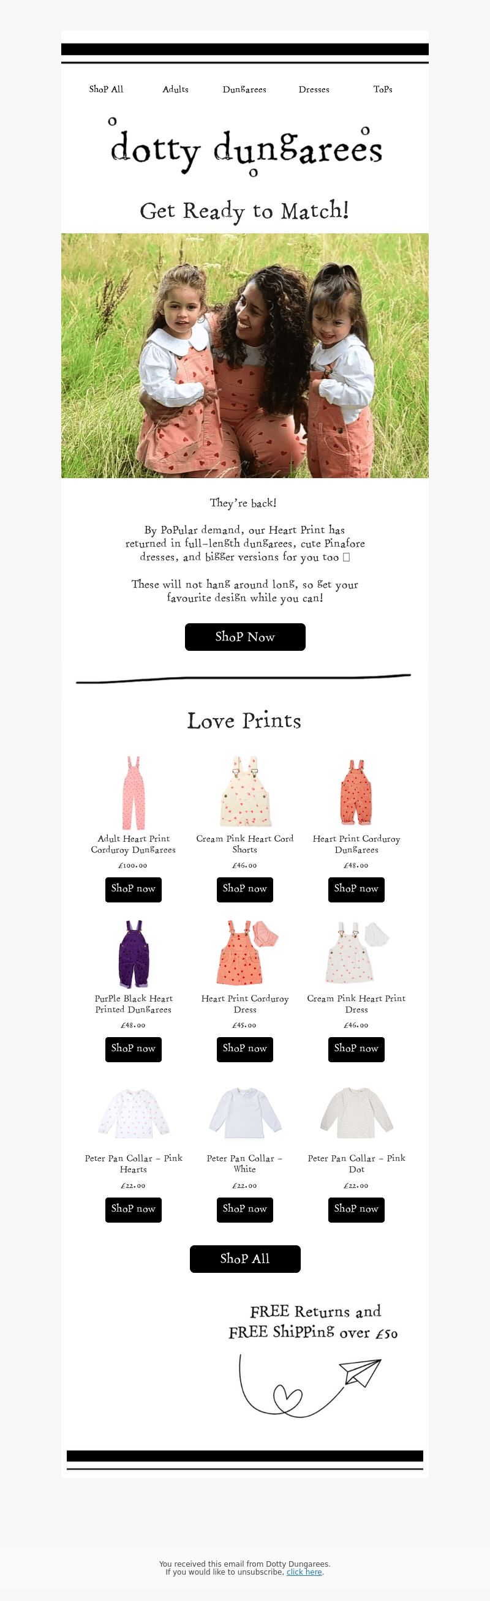Select the Dresses navigation link

tap(314, 89)
